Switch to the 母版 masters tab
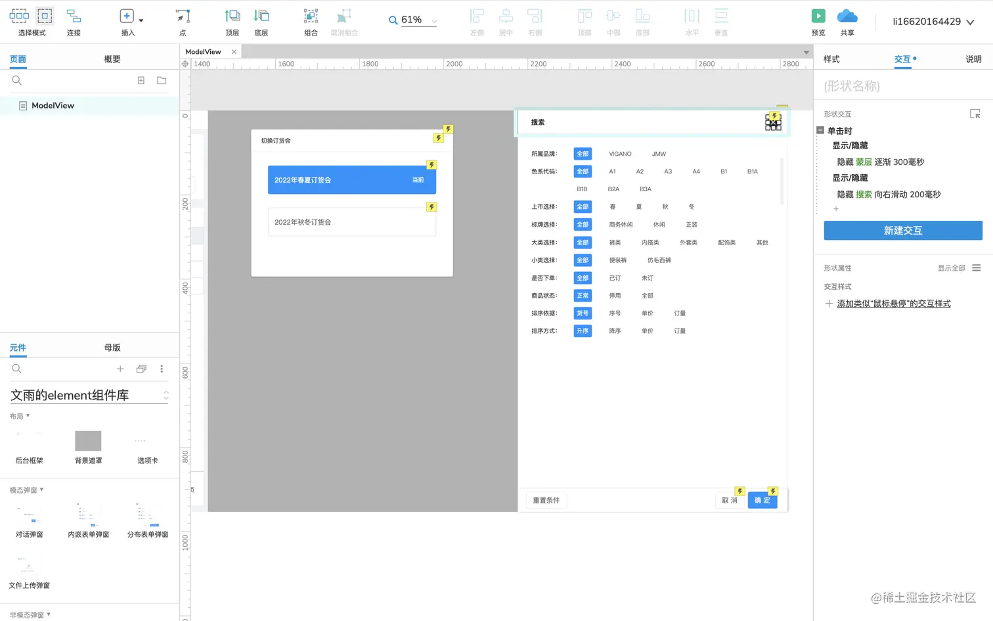 click(x=112, y=348)
